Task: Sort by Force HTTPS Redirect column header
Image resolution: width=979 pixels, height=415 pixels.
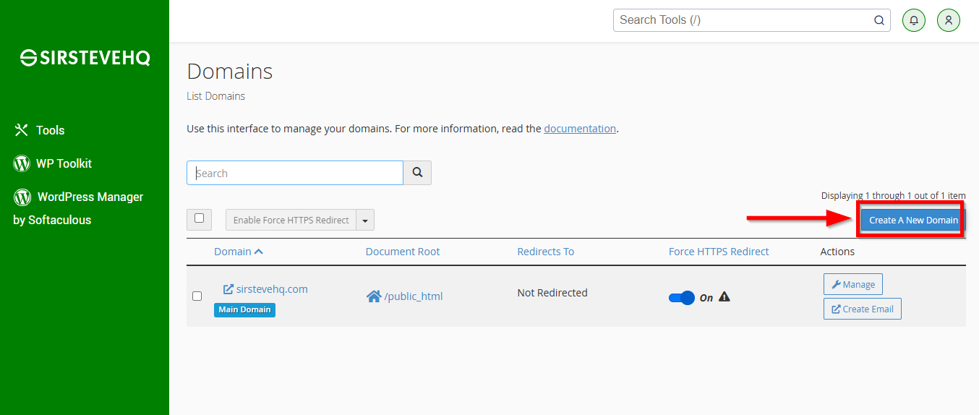Action: [x=719, y=252]
